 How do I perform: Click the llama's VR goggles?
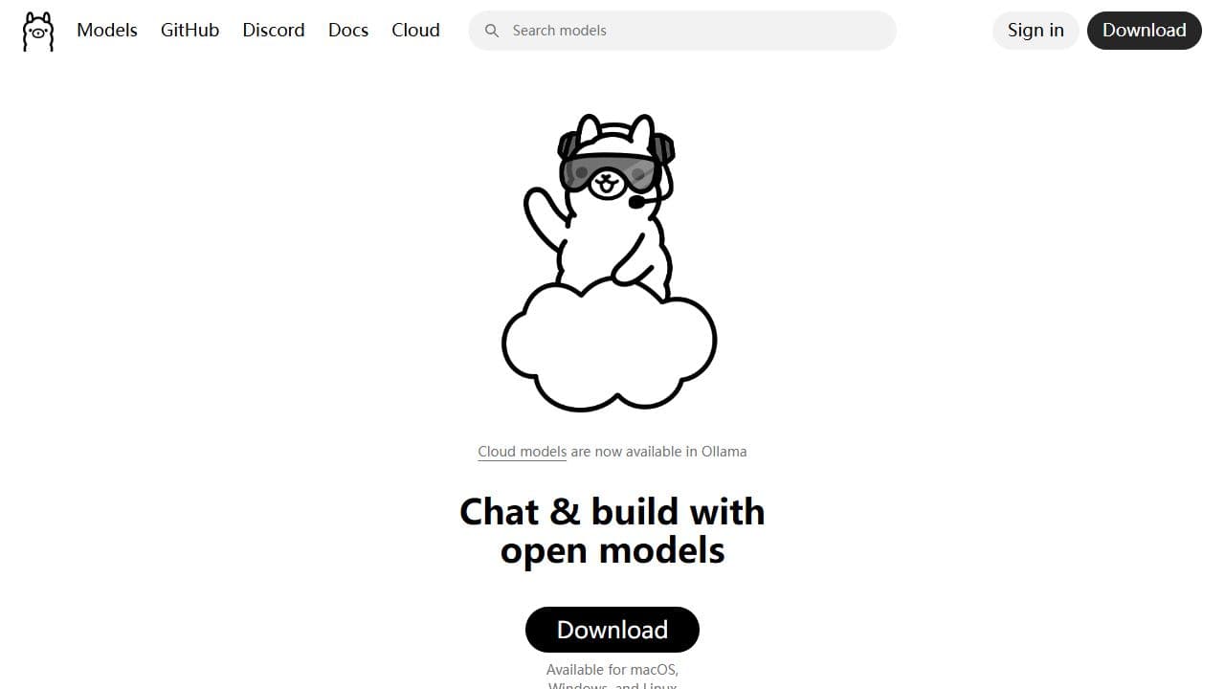611,172
